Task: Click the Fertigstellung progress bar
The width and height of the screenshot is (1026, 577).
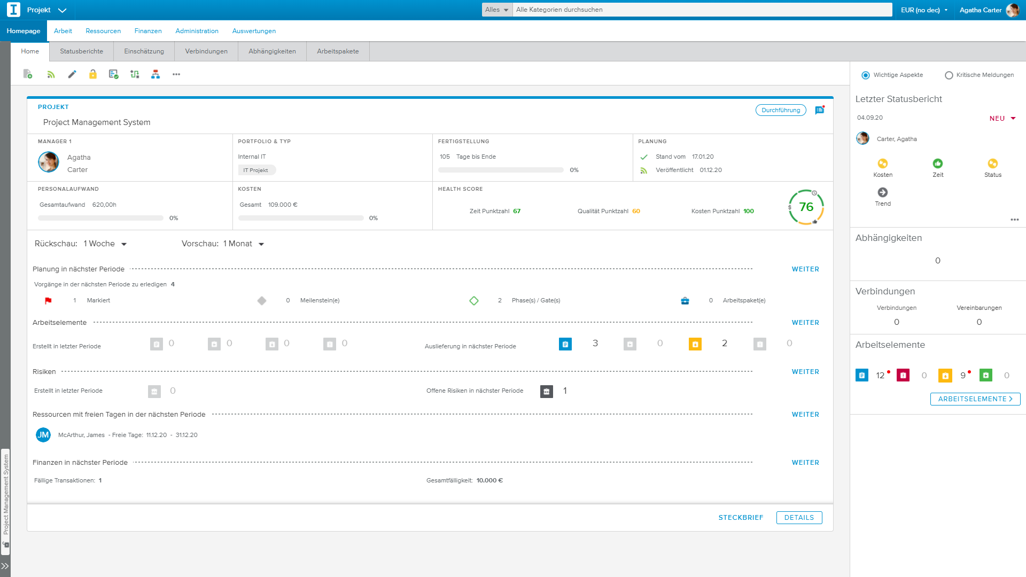Action: click(501, 170)
